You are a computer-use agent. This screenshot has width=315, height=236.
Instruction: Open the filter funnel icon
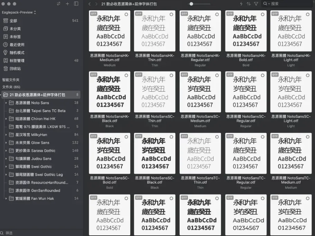256,4
